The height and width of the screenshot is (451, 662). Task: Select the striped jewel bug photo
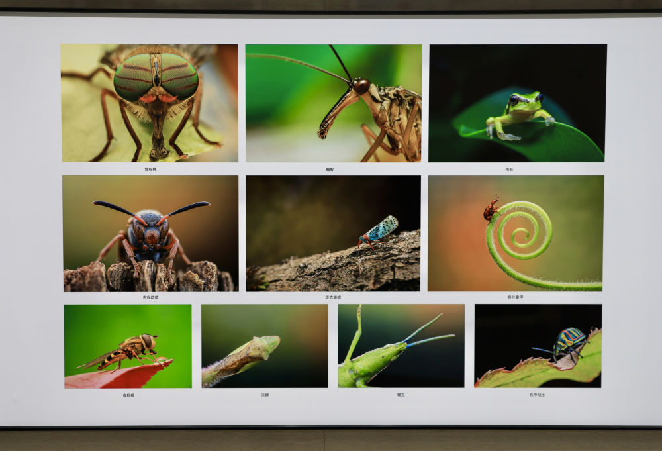click(538, 346)
